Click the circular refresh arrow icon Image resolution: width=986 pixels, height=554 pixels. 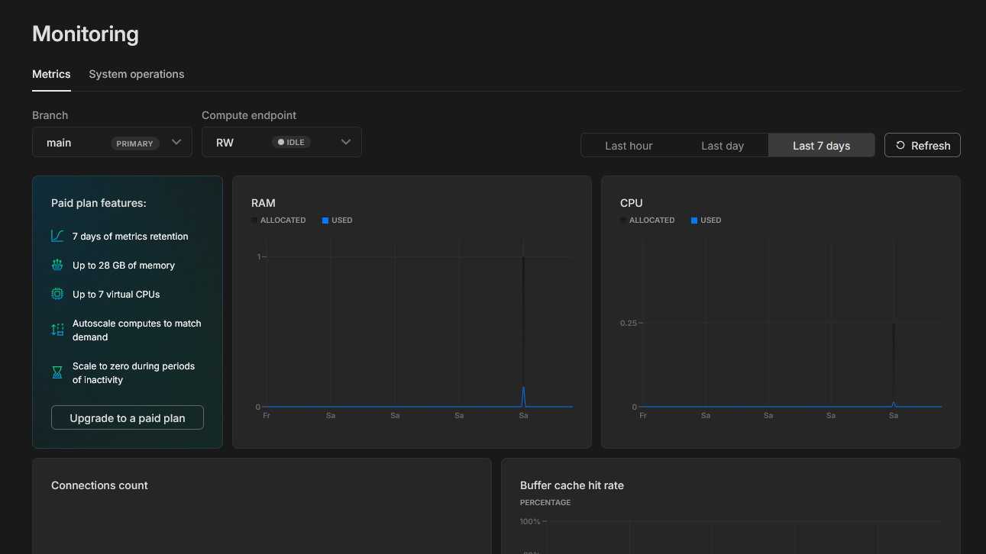[x=900, y=146]
